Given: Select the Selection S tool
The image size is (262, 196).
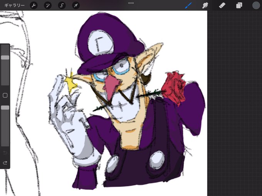Looking at the screenshot, I should click(x=62, y=5).
